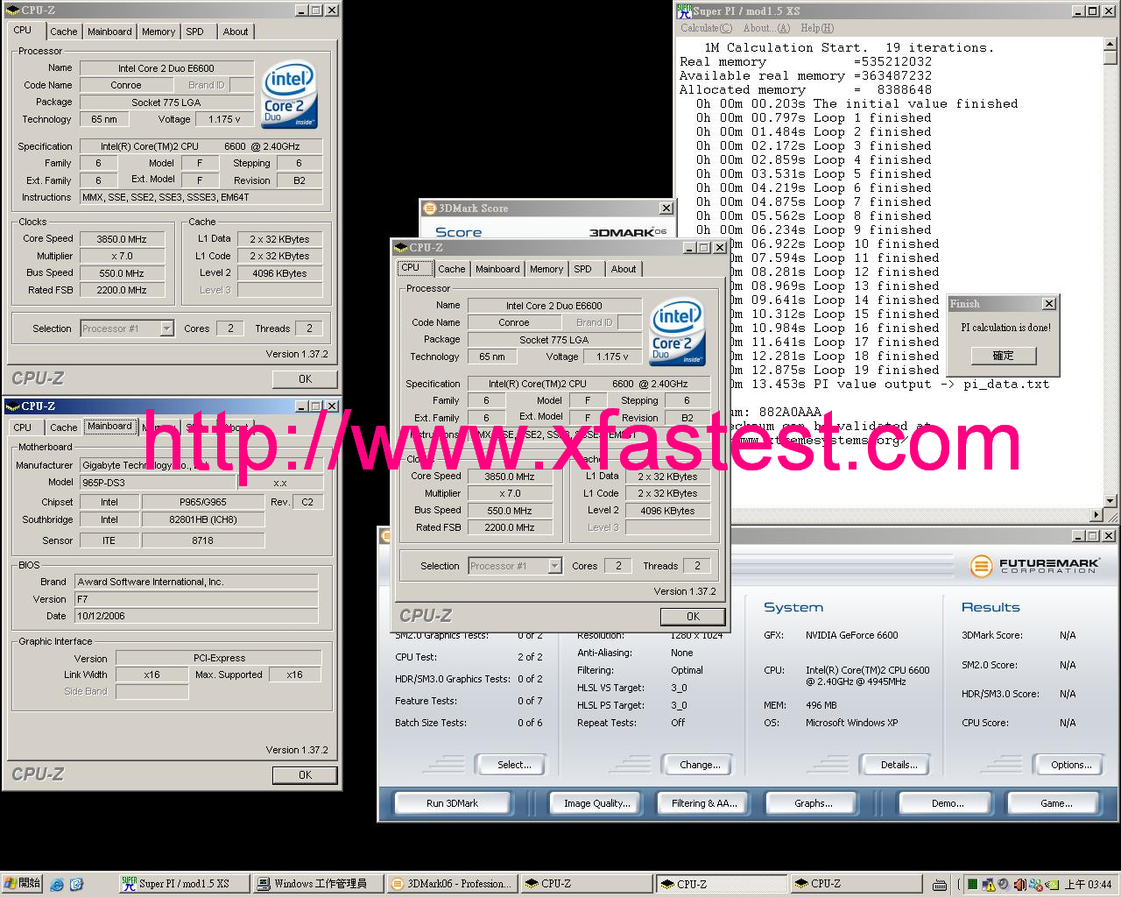Switch to Mainboard tab in top-left CPU-Z
The image size is (1121, 897).
109,32
